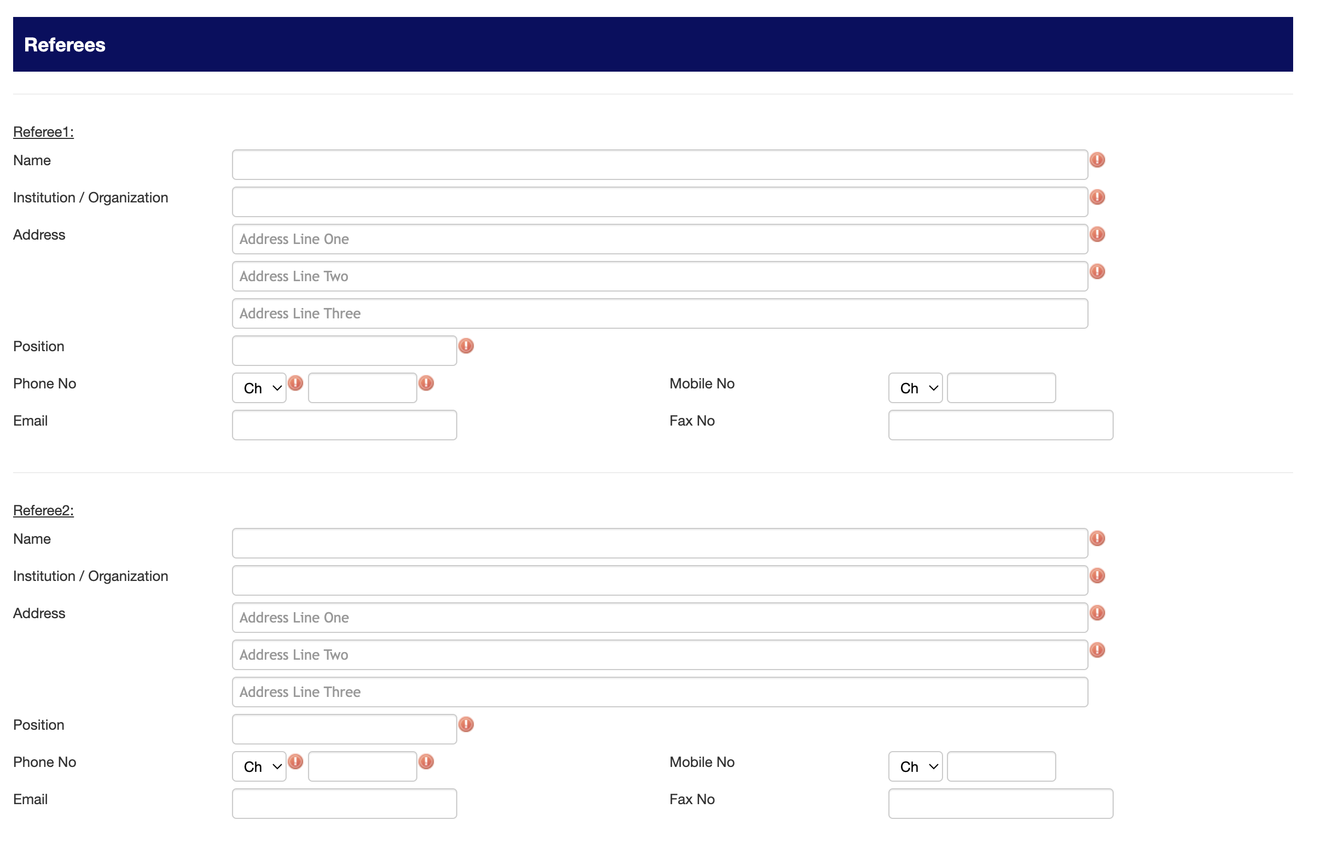Select Referee1 Fax No input field

[1000, 425]
